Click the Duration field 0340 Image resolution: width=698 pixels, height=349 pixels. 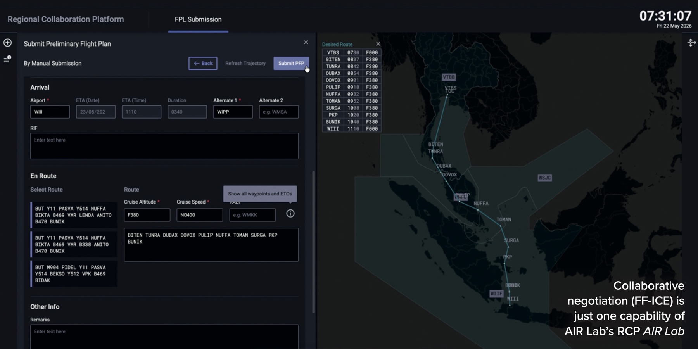[187, 112]
